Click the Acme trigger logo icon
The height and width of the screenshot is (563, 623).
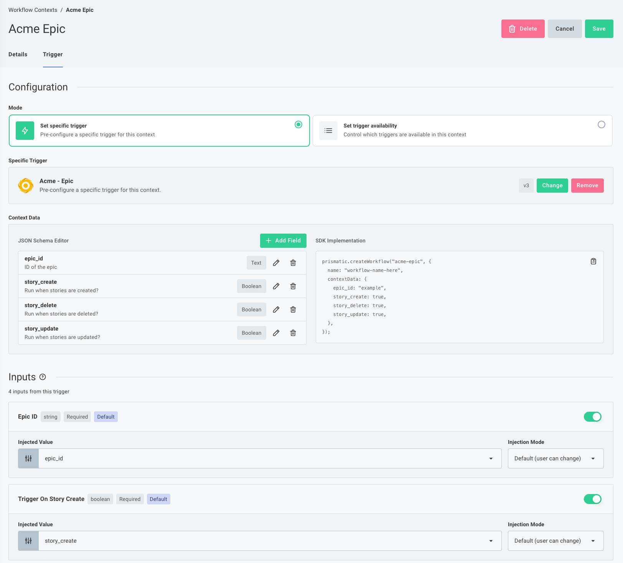[25, 185]
